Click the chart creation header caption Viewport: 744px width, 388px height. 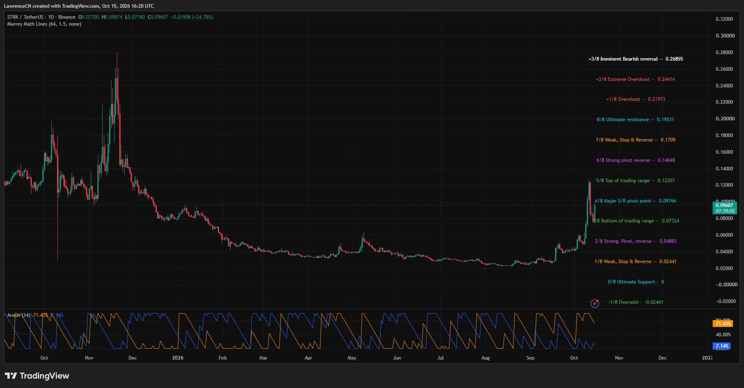pos(79,6)
